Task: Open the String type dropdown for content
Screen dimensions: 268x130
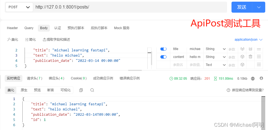Action: coord(215,57)
